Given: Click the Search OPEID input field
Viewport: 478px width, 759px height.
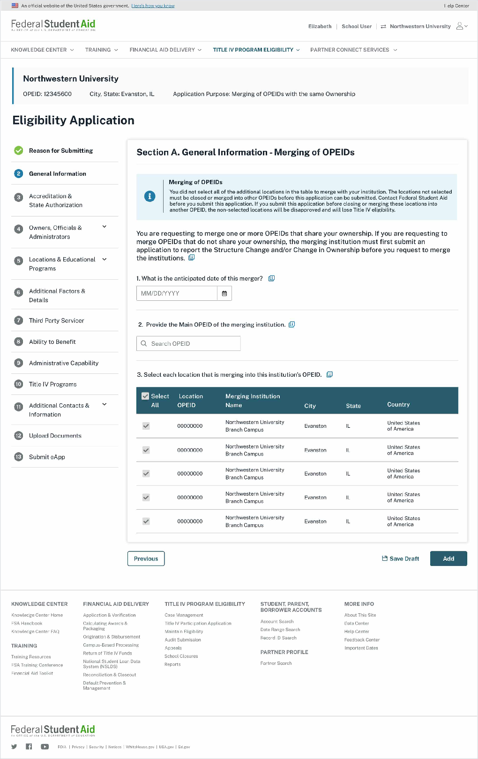Looking at the screenshot, I should click(188, 343).
